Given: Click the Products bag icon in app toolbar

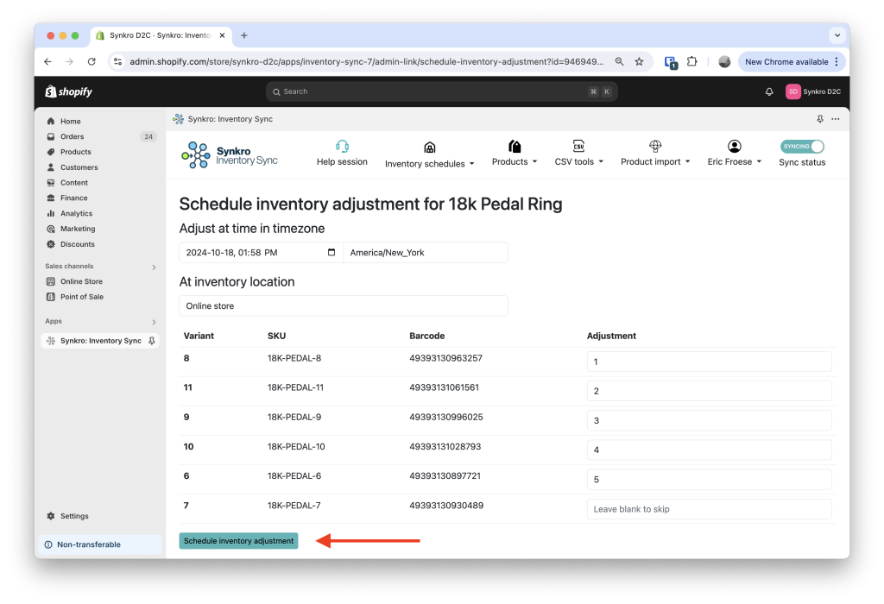Looking at the screenshot, I should point(514,146).
